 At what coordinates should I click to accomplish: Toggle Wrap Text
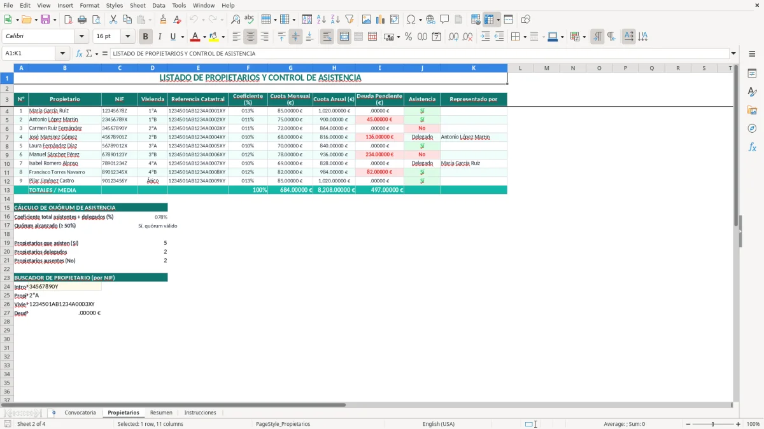(x=327, y=37)
